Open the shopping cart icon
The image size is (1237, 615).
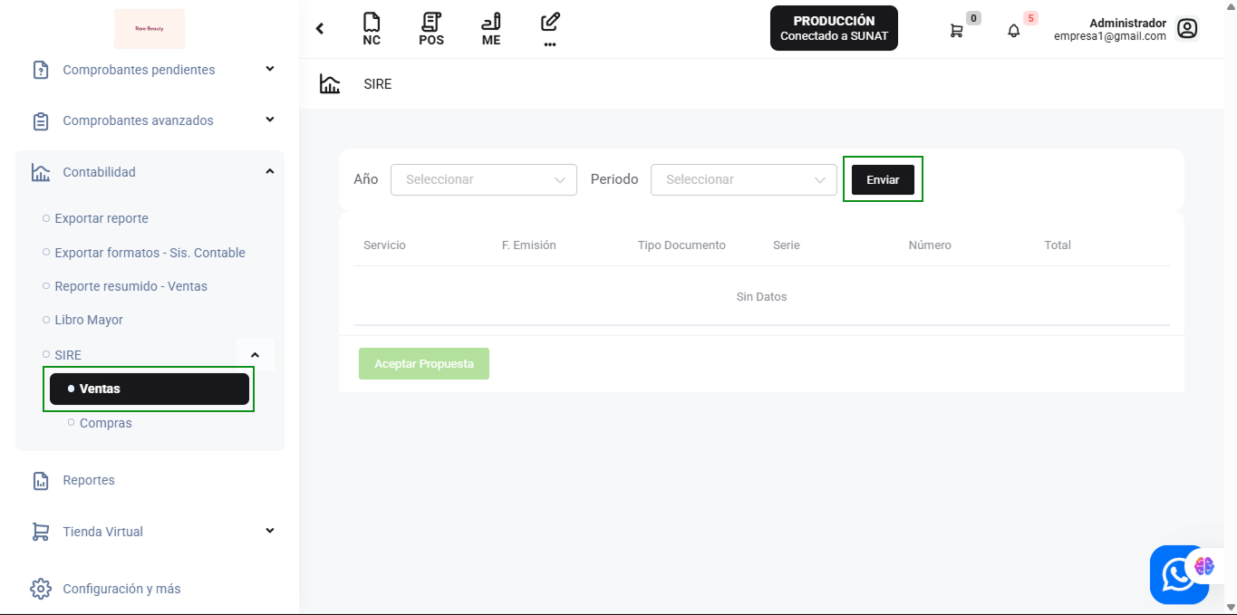click(956, 31)
